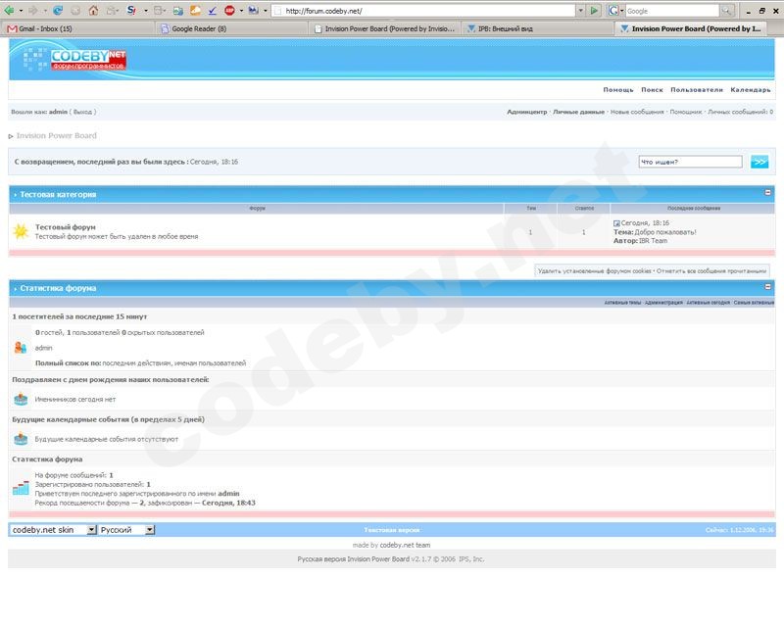The width and height of the screenshot is (784, 627).
Task: Open the address bar history dropdown
Action: pos(580,10)
